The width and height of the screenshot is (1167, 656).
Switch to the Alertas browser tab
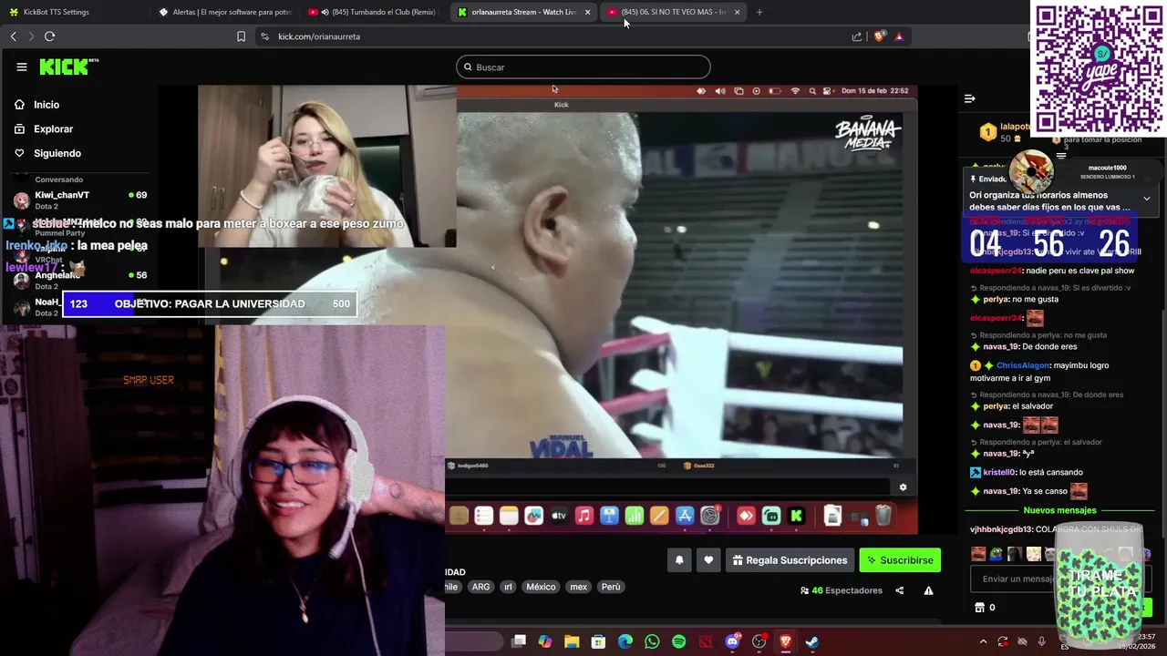[x=223, y=12]
